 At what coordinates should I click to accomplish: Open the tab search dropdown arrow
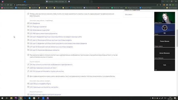[163, 1]
